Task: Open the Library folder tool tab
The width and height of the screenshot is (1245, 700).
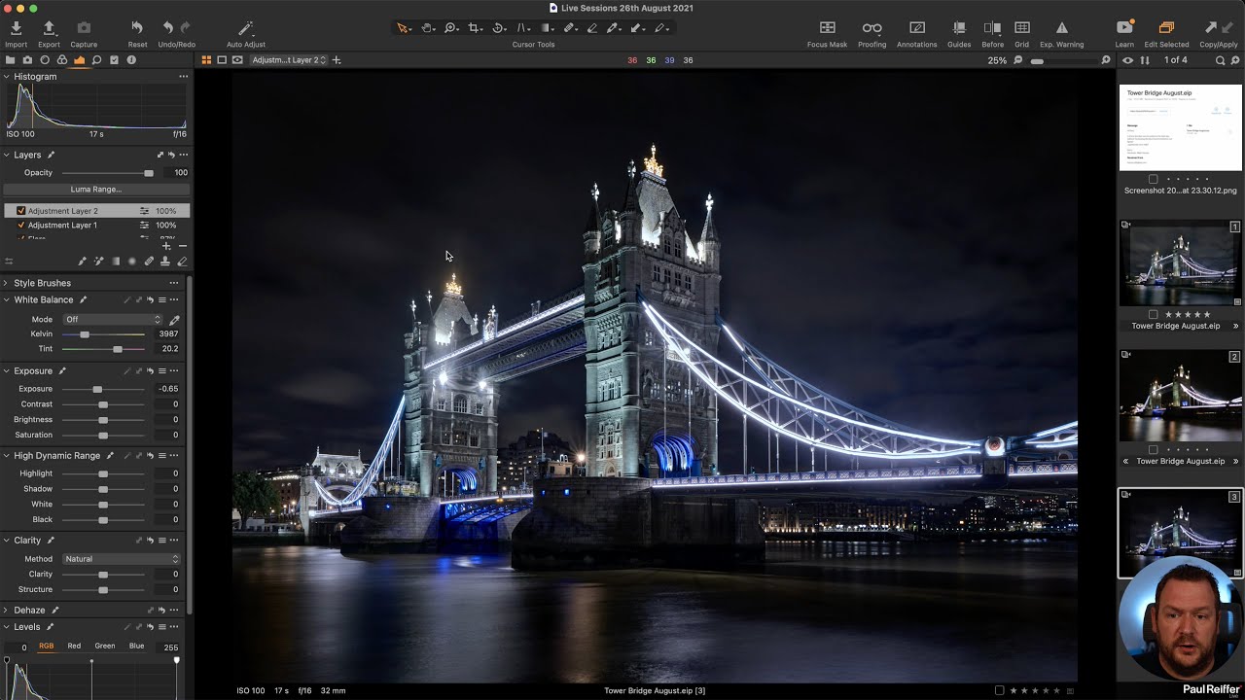Action: point(10,60)
